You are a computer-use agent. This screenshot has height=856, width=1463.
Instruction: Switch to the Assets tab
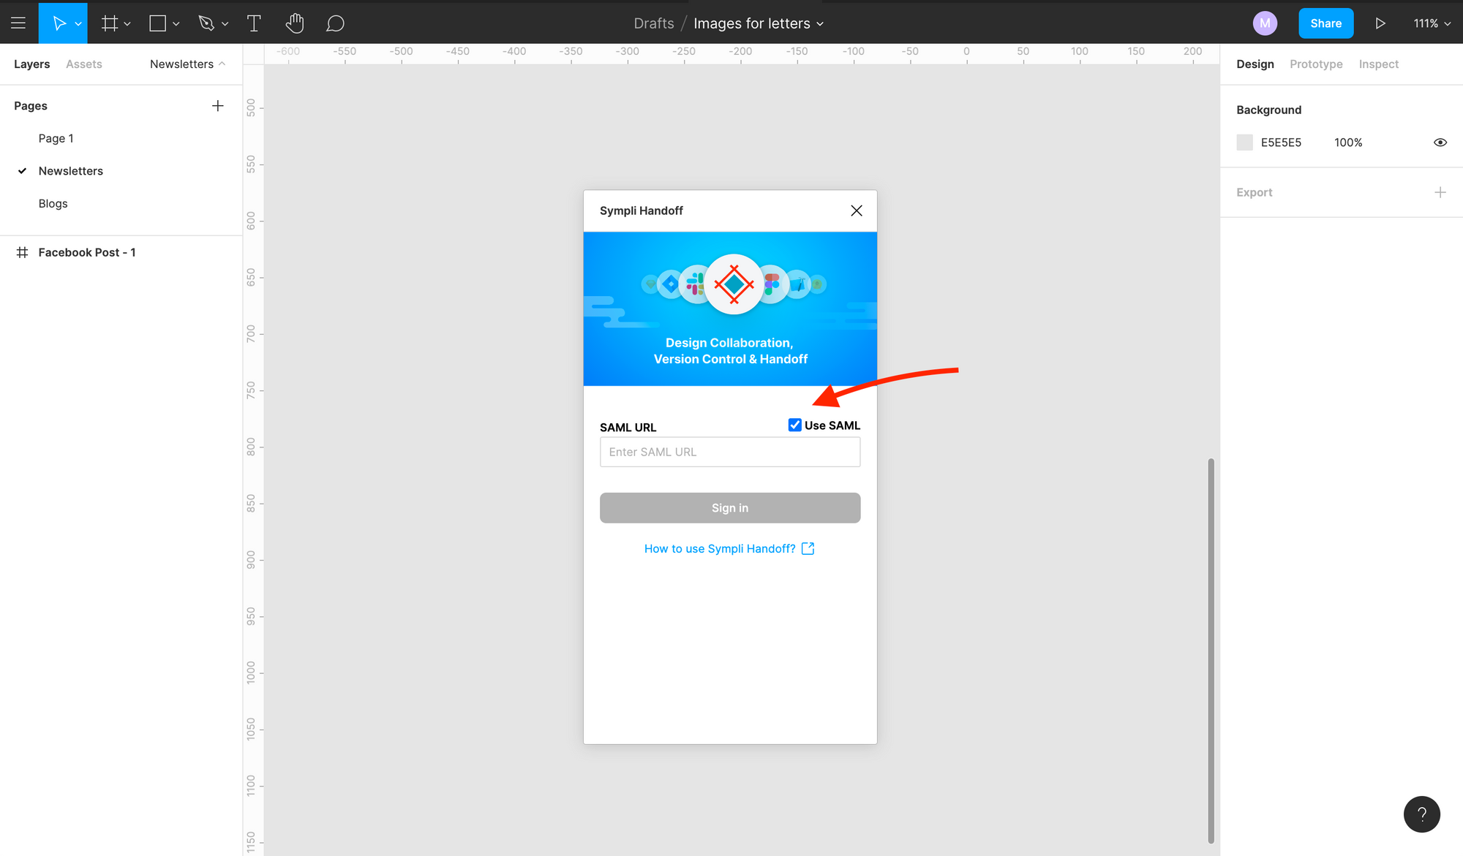click(x=84, y=64)
